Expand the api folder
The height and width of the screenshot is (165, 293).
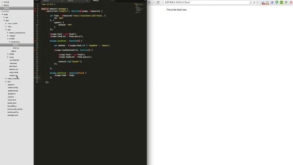[x=4, y=17]
